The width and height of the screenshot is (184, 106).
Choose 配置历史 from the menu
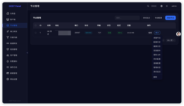point(157,42)
